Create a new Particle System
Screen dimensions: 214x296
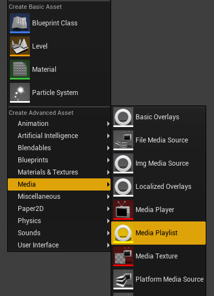pos(59,93)
